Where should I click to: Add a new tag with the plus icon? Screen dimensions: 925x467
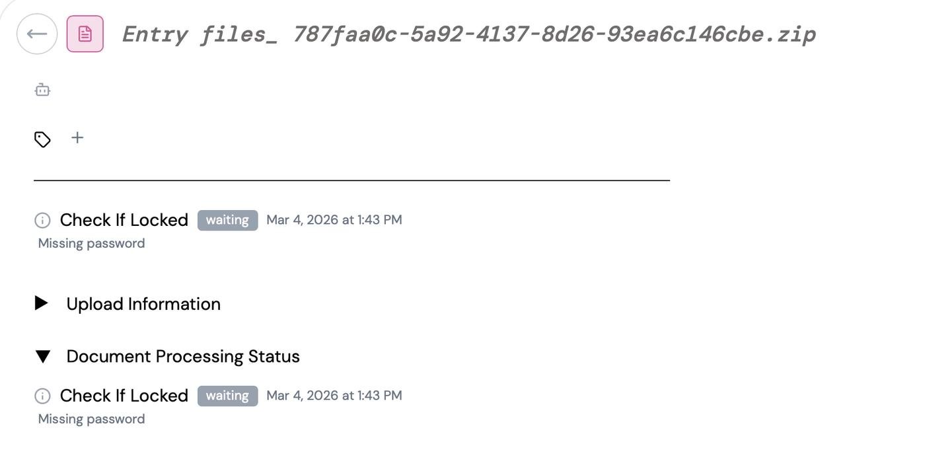pyautogui.click(x=77, y=137)
